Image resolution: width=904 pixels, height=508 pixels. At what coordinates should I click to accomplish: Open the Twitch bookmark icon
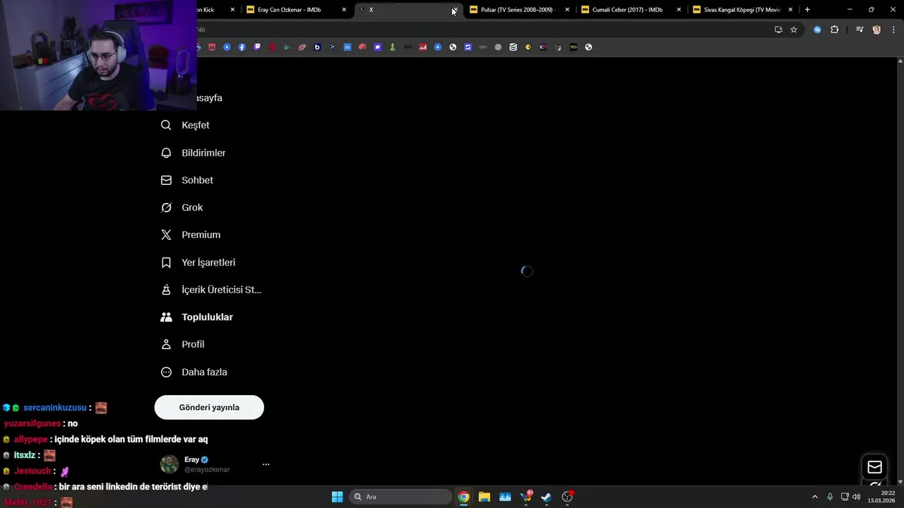pos(257,47)
